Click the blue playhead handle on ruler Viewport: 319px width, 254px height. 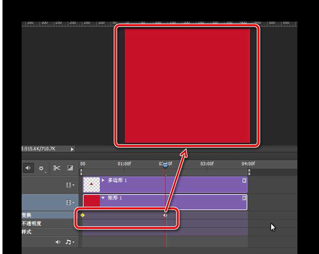point(165,165)
